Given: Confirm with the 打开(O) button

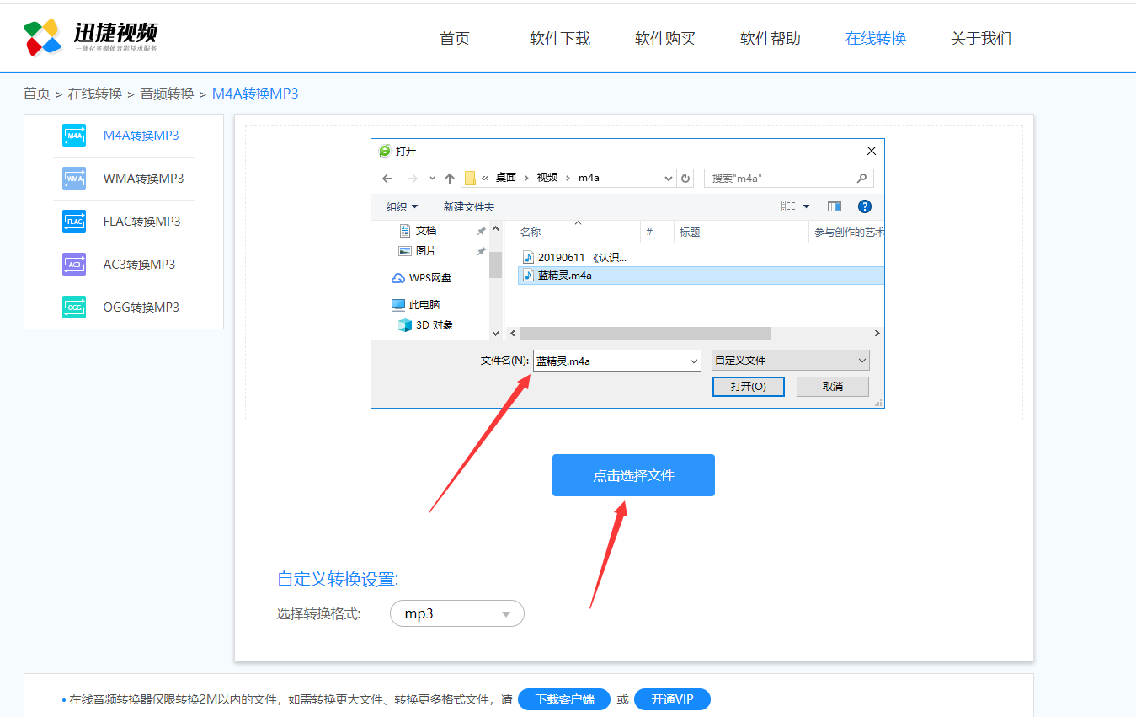Looking at the screenshot, I should [x=748, y=386].
